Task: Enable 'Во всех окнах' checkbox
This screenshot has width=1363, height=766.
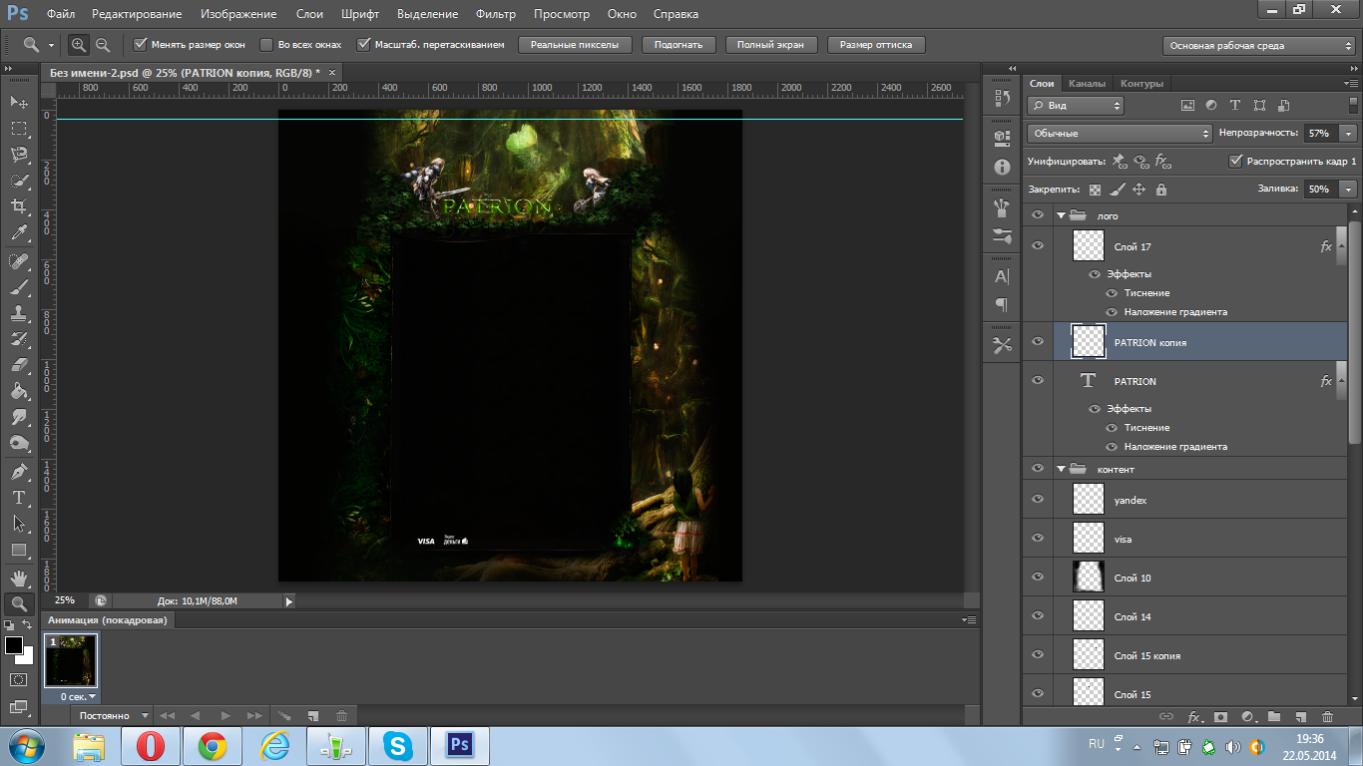Action: (266, 45)
